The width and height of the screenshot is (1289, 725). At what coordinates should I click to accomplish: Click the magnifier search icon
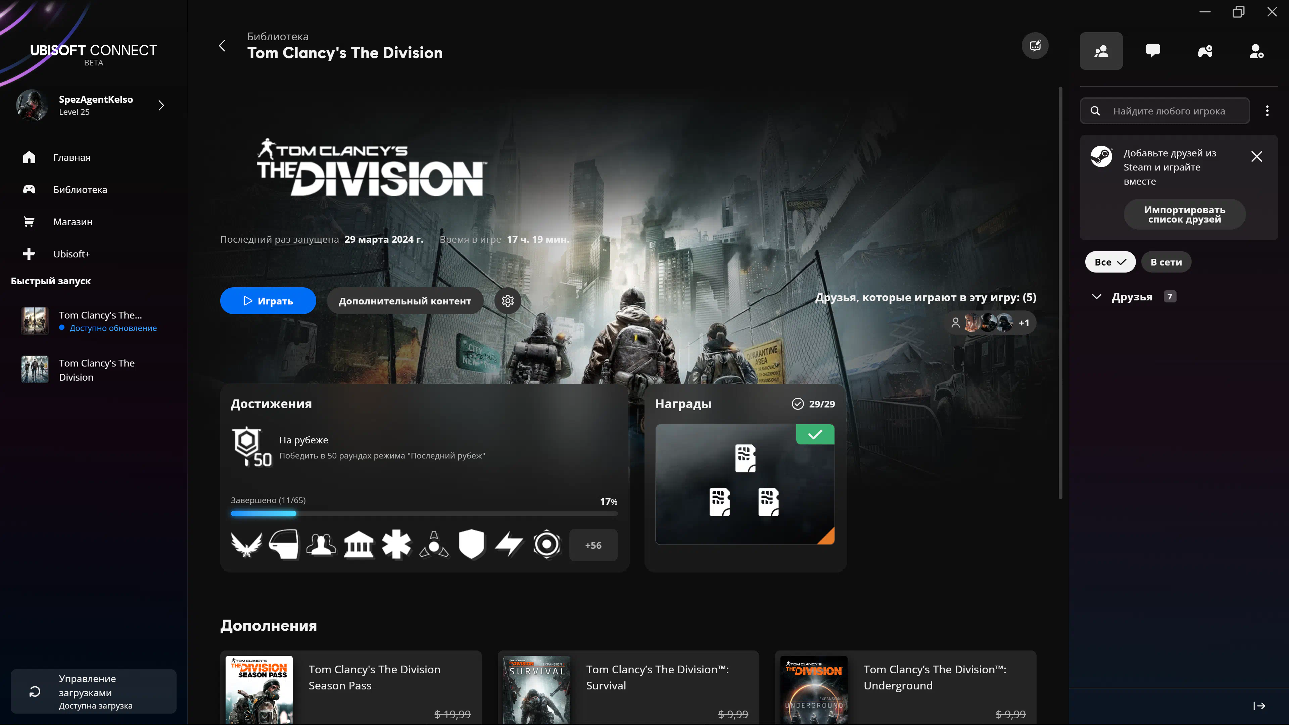pos(1095,110)
